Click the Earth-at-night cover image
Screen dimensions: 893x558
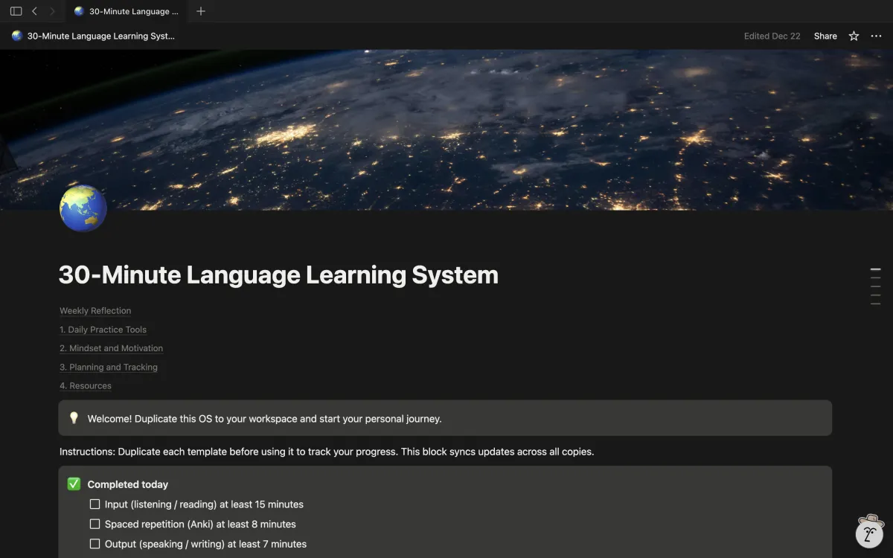pos(446,130)
